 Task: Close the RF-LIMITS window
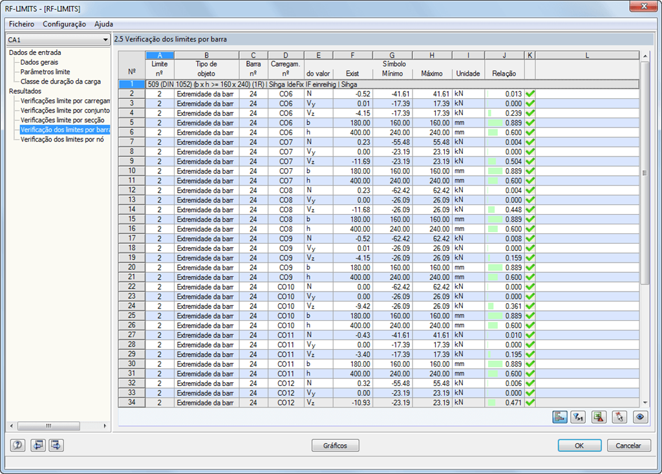coord(645,6)
